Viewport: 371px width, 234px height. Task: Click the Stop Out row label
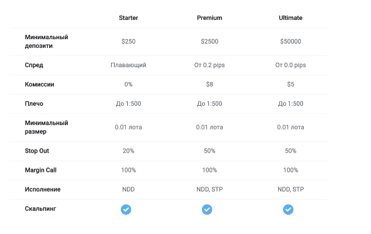(37, 151)
